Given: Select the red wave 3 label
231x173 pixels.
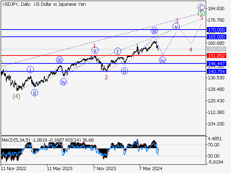Looking at the screenshot, I should [177, 21].
